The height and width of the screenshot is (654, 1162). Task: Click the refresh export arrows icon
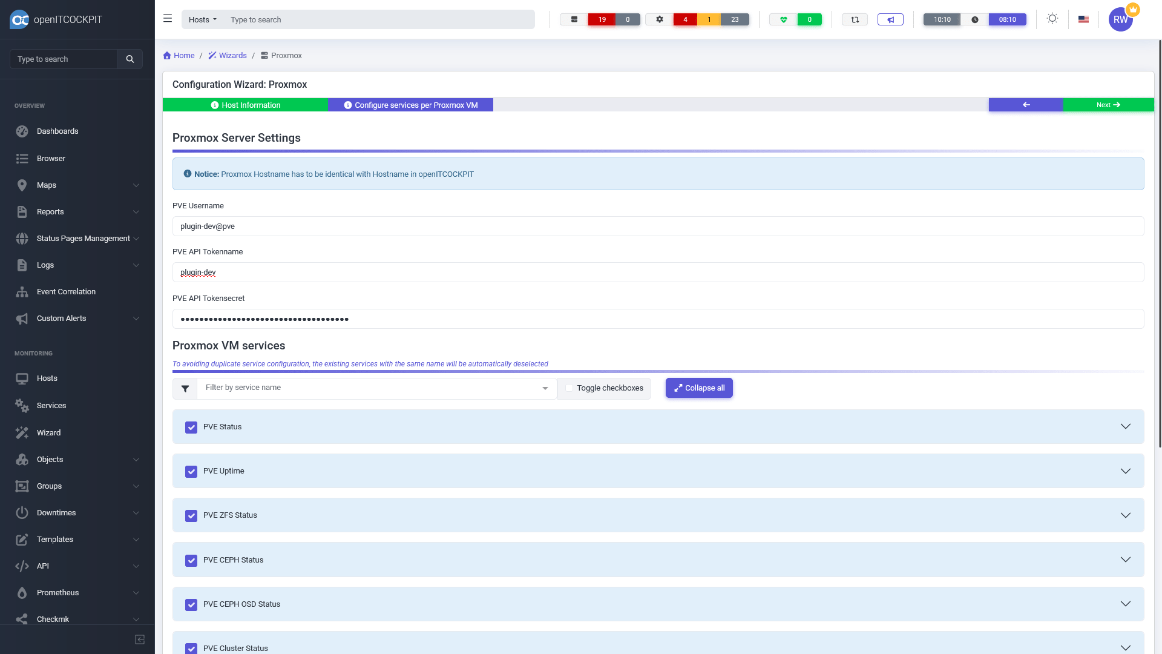[855, 19]
